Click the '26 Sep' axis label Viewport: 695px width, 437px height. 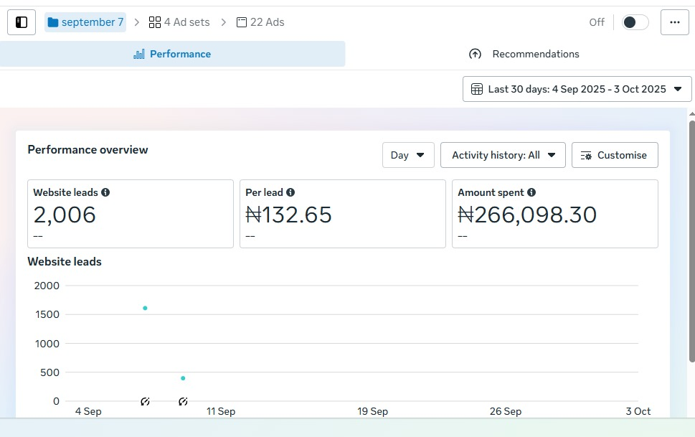click(x=506, y=411)
